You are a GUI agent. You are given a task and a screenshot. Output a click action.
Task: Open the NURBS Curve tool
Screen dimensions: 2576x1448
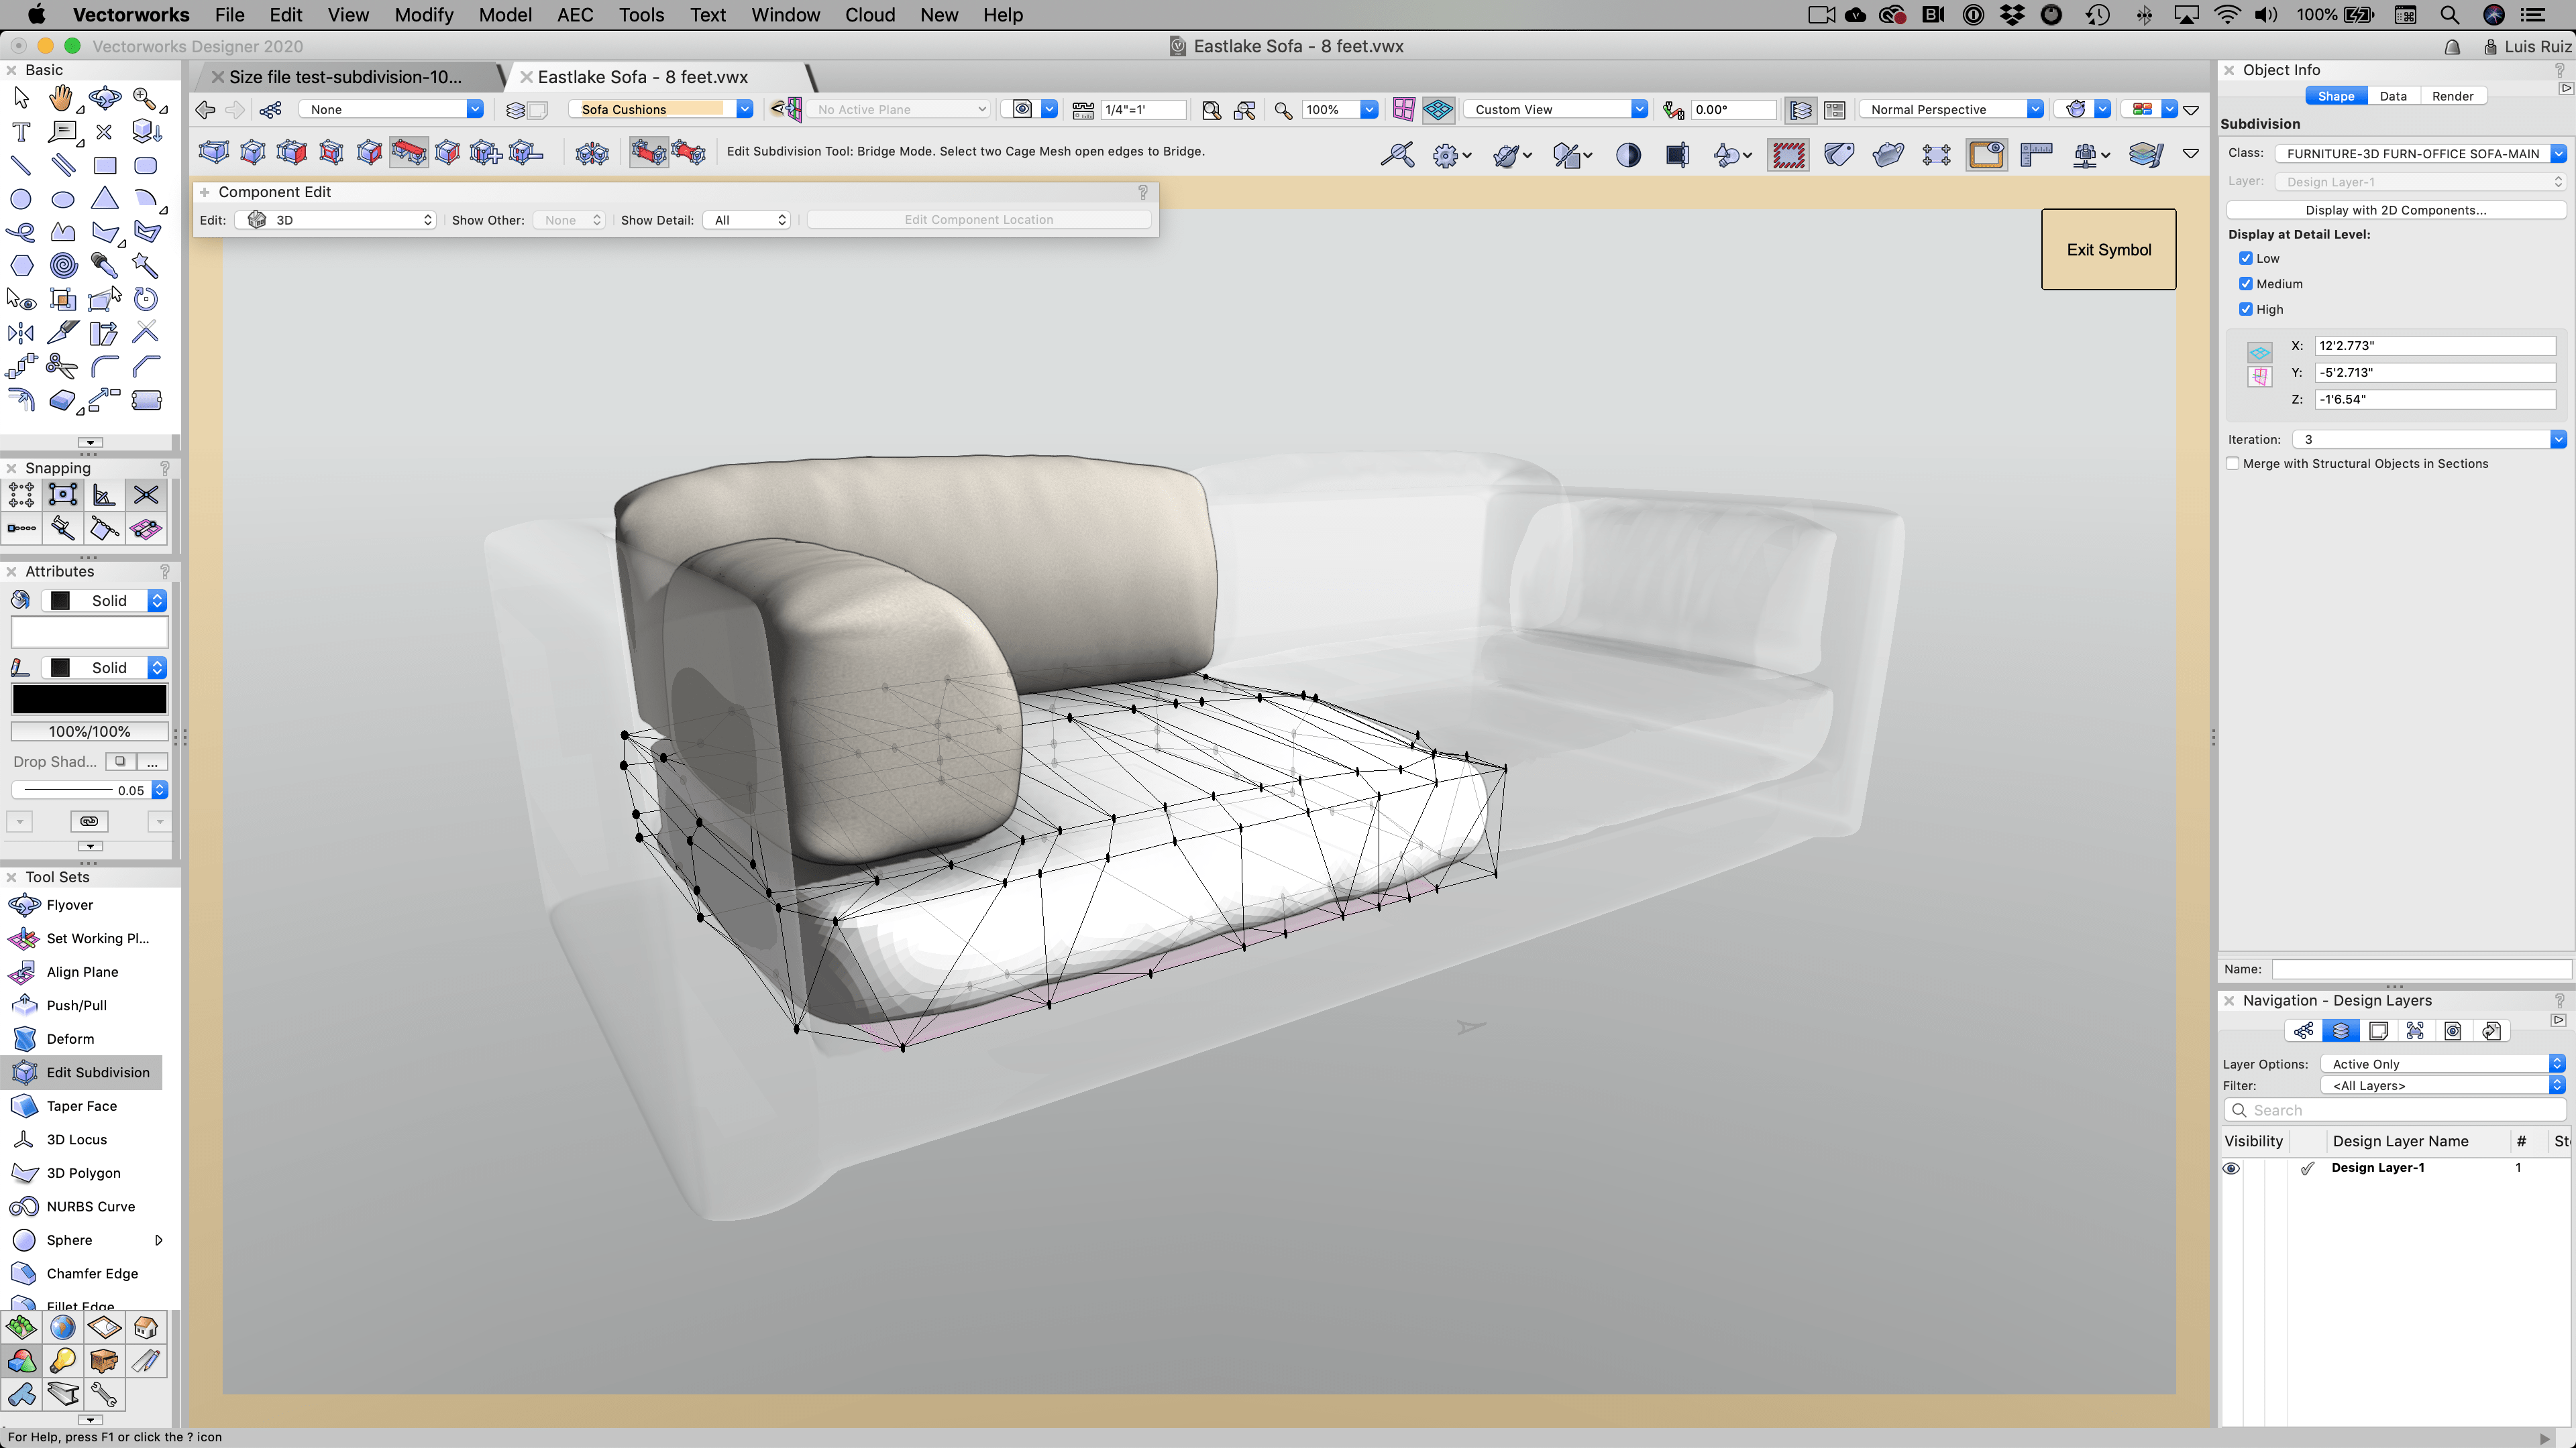90,1206
